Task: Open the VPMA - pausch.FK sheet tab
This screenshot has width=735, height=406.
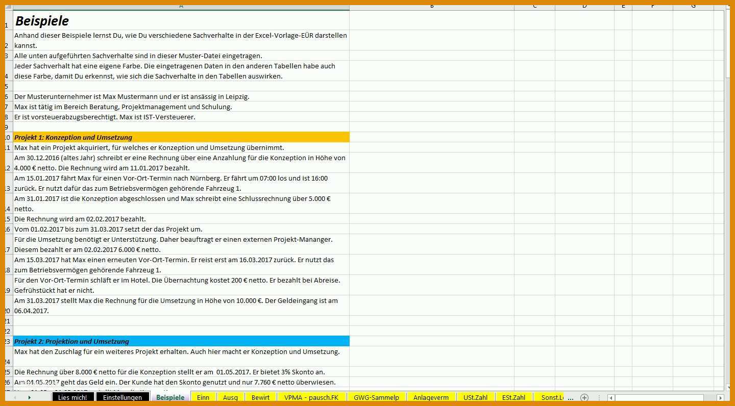Action: coord(311,397)
